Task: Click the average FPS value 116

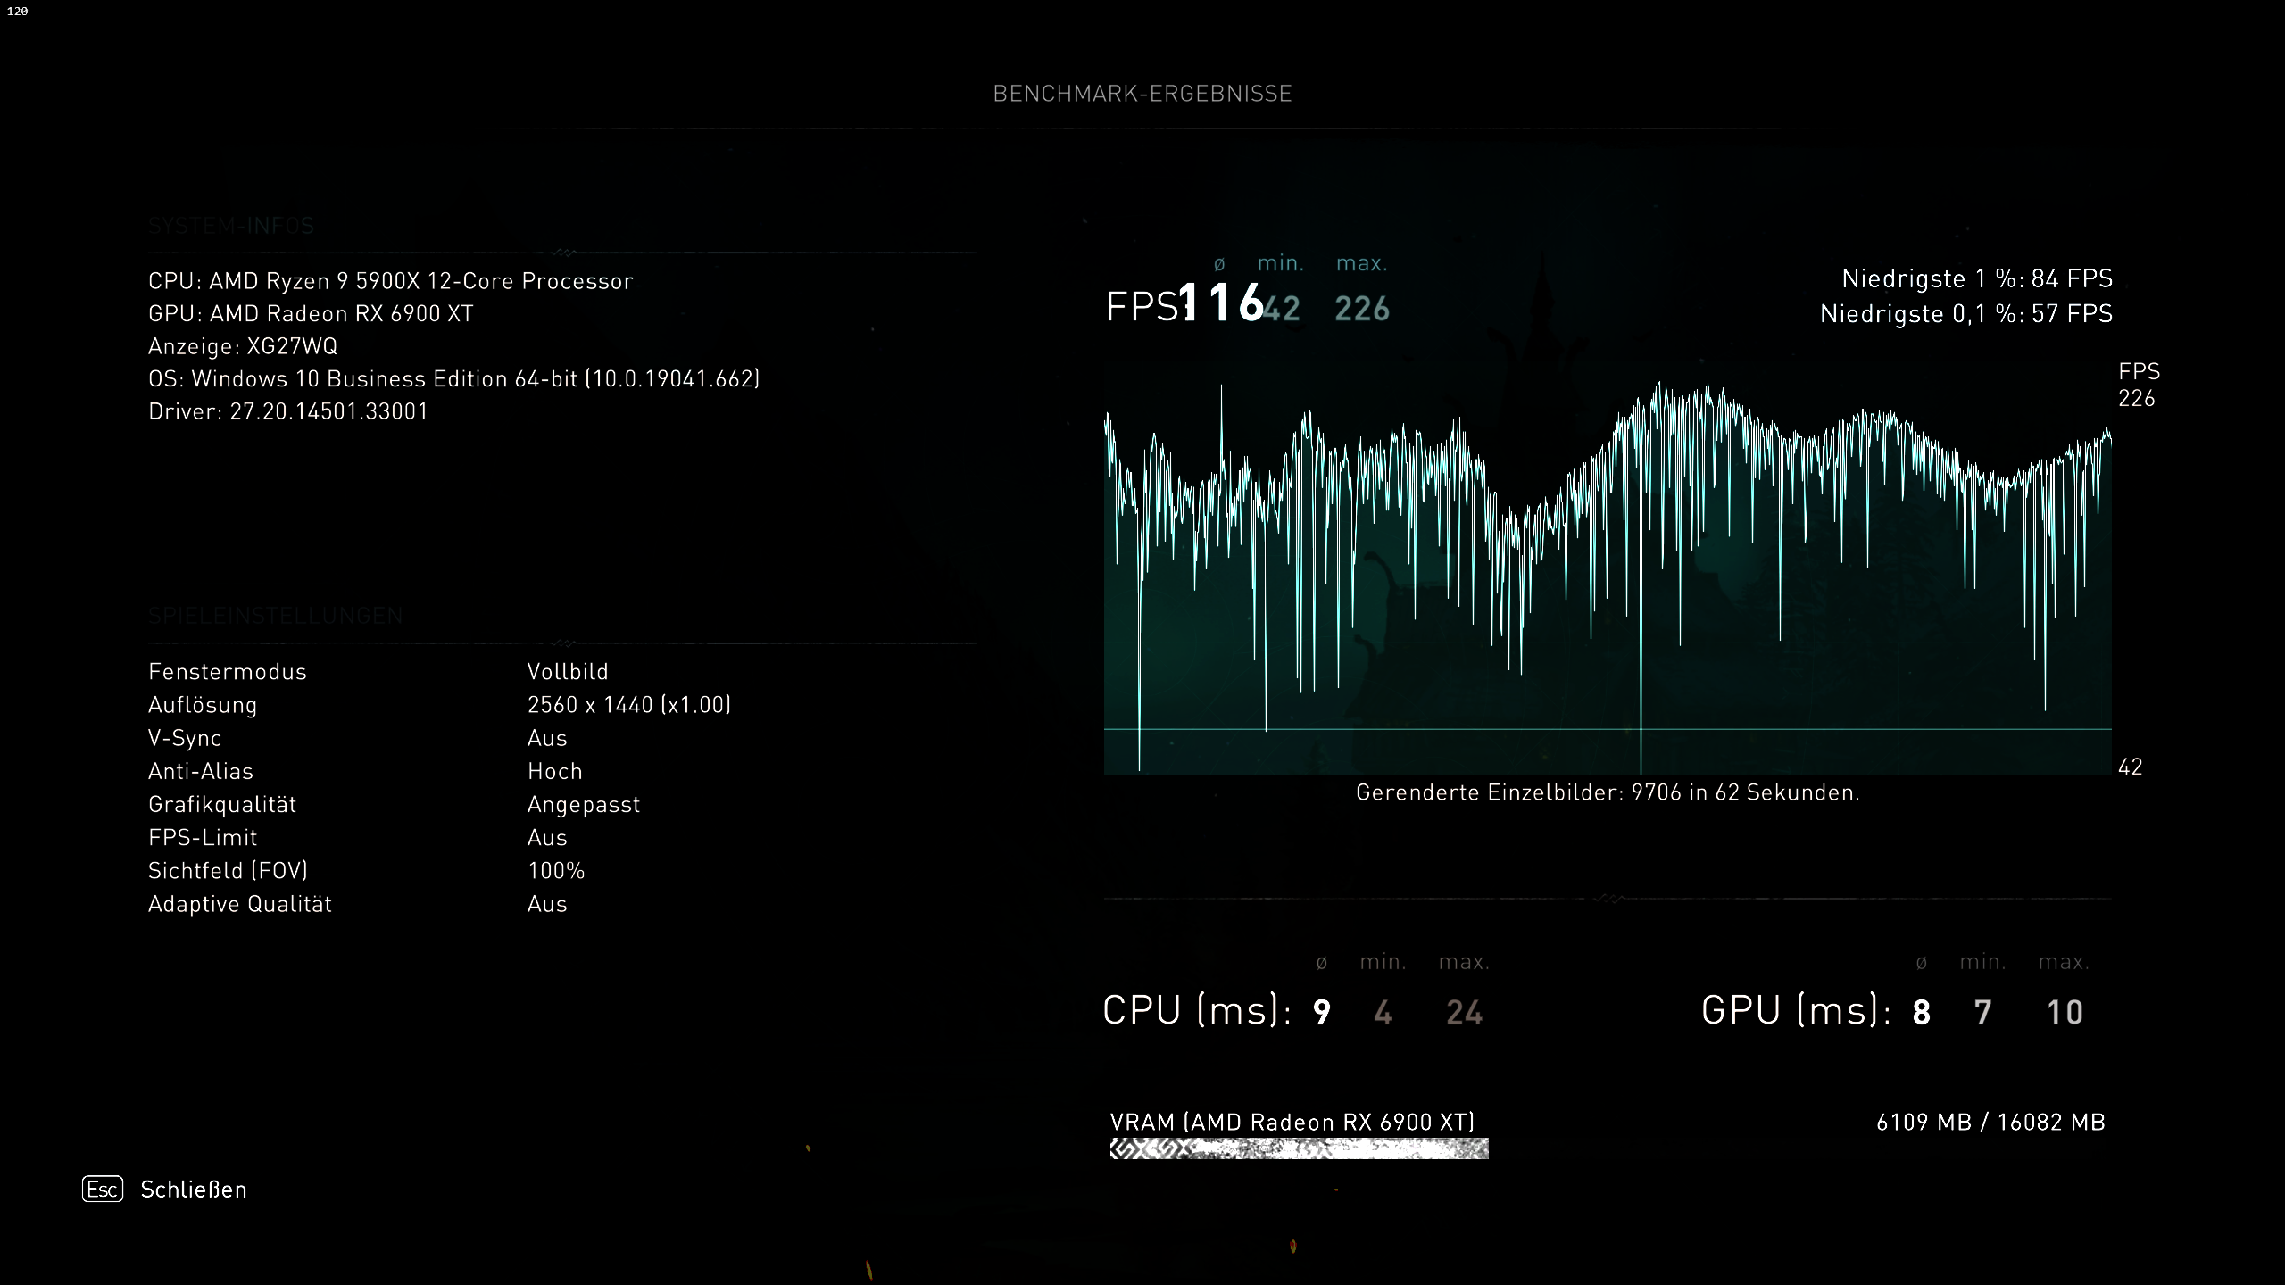Action: (1220, 303)
